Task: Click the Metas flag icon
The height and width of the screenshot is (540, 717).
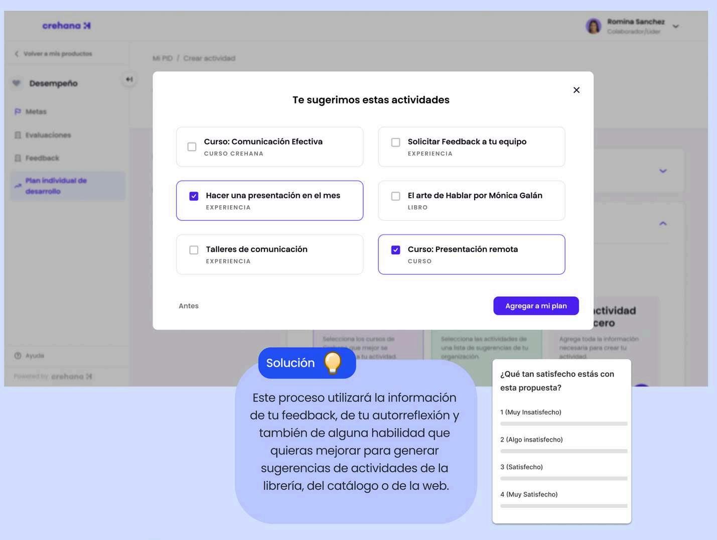Action: 18,111
